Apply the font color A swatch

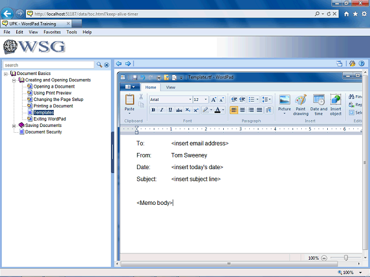(217, 110)
